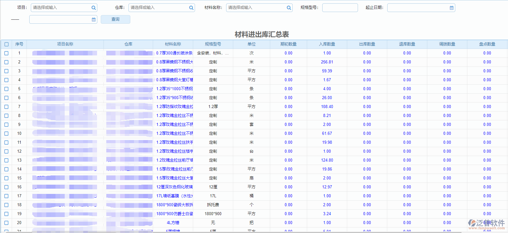Check the checkbox for row 1

click(x=6, y=53)
